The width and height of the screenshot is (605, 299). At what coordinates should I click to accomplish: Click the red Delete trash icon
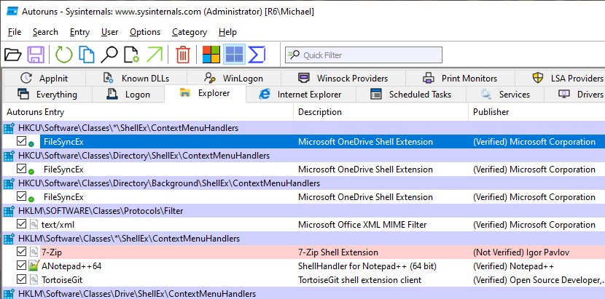[x=183, y=55]
